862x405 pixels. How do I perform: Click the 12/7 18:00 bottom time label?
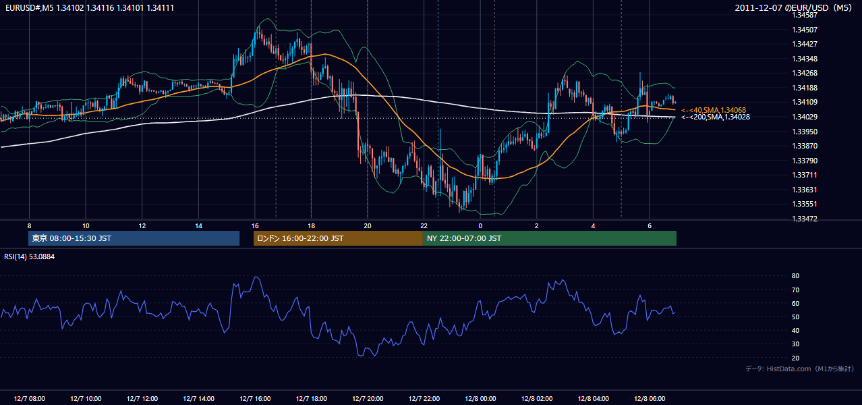point(311,398)
